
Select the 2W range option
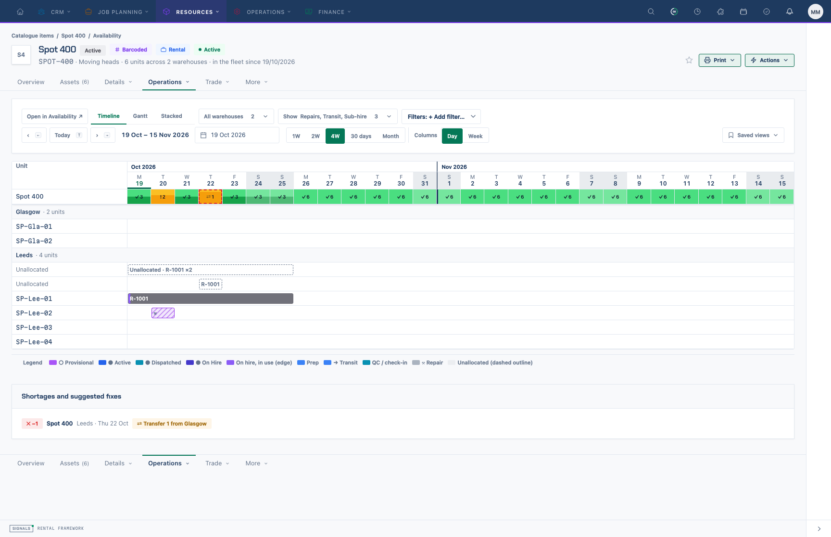(315, 136)
